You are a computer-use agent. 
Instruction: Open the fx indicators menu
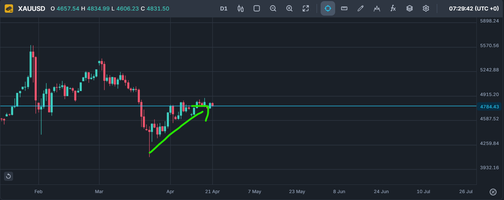[x=393, y=8]
